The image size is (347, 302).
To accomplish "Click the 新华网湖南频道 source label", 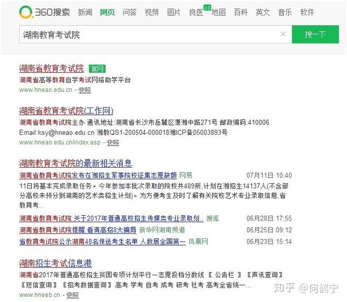I will [162, 230].
